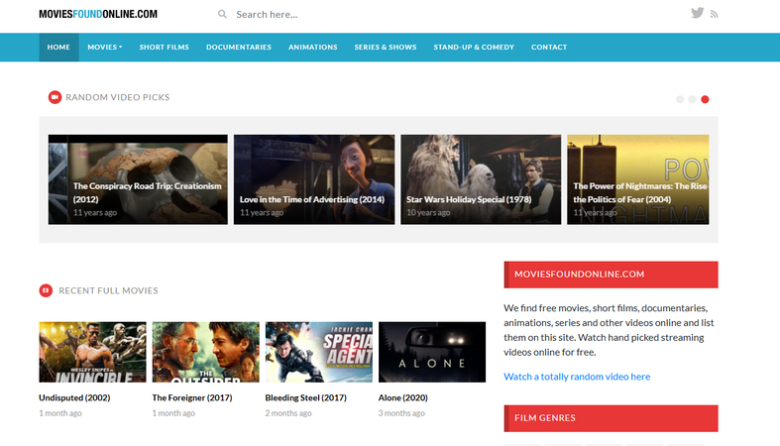Click the Recent Full Movies red icon
Screen dimensions: 780x446
point(46,290)
